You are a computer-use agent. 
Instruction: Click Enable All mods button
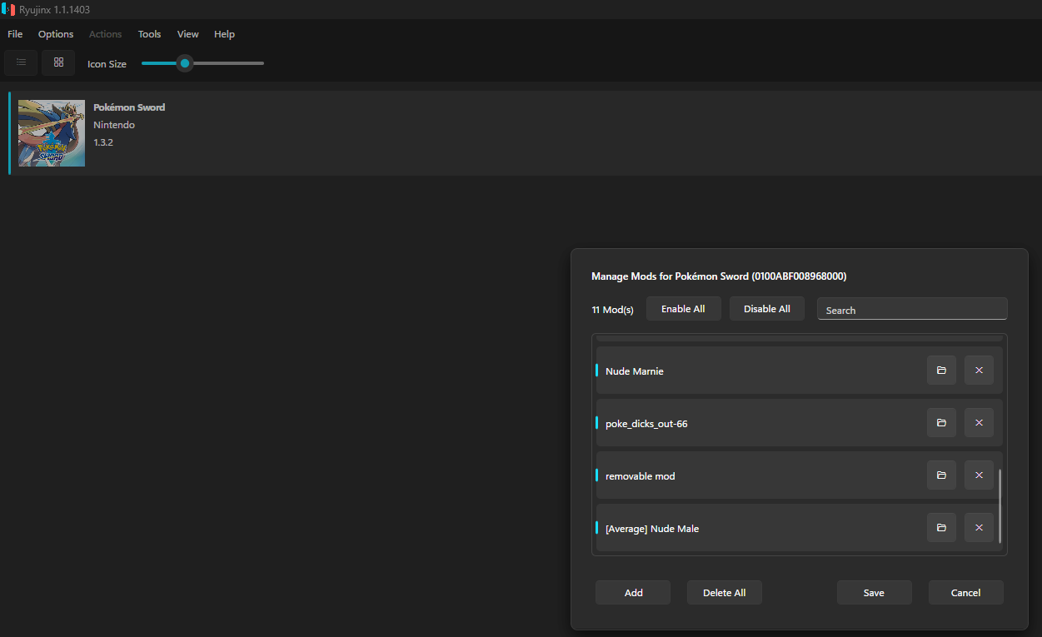pyautogui.click(x=683, y=309)
